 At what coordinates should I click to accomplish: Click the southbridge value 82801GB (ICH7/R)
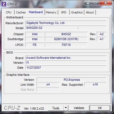[66, 39]
